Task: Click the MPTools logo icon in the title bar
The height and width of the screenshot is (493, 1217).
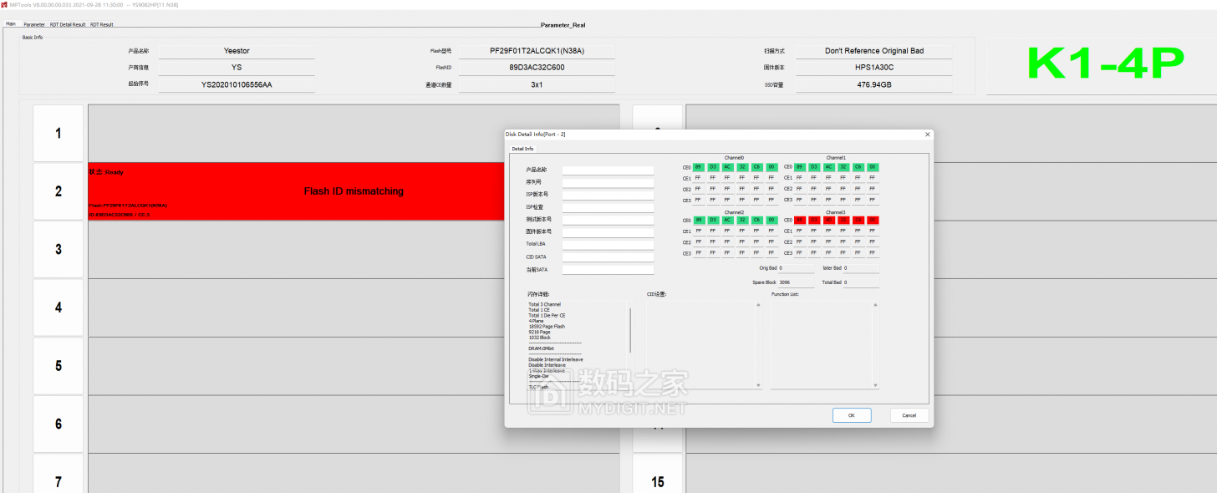Action: [6, 4]
